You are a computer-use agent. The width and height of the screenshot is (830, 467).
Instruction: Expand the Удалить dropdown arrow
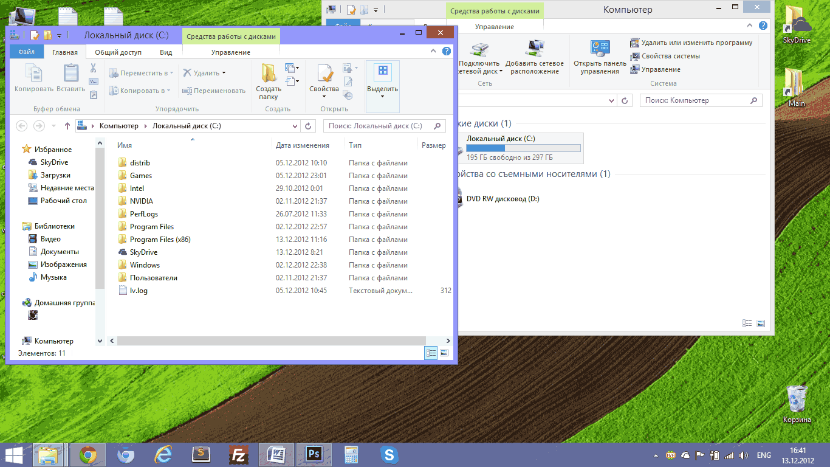pyautogui.click(x=224, y=73)
